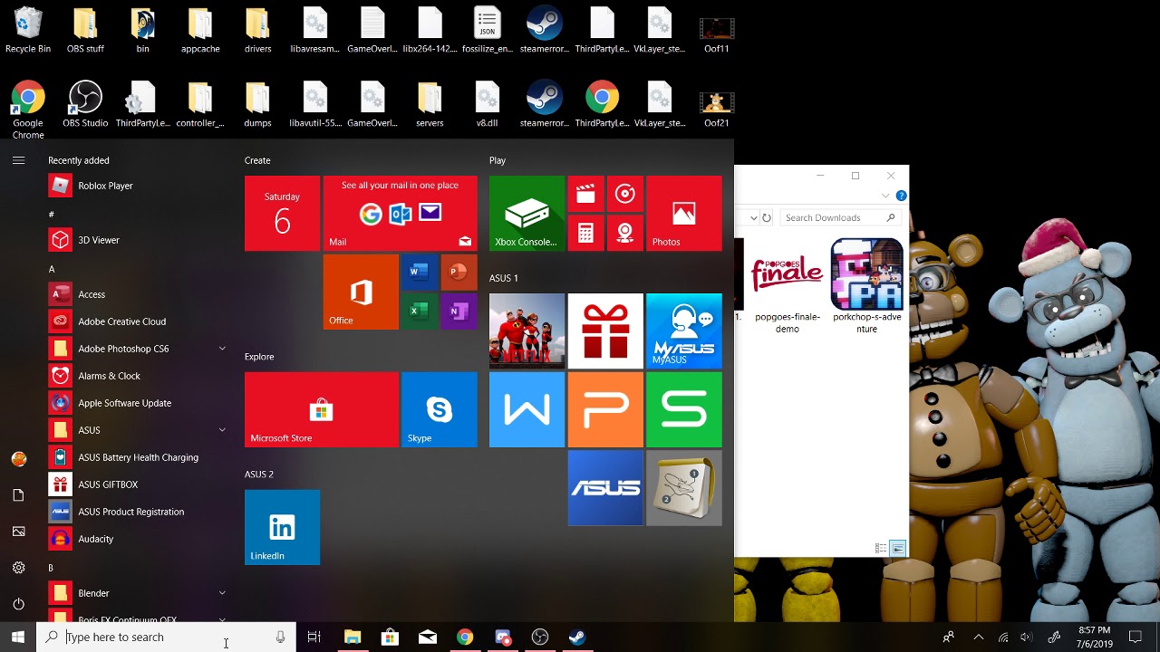Open the PowerPoint tile
The width and height of the screenshot is (1160, 652).
point(459,272)
